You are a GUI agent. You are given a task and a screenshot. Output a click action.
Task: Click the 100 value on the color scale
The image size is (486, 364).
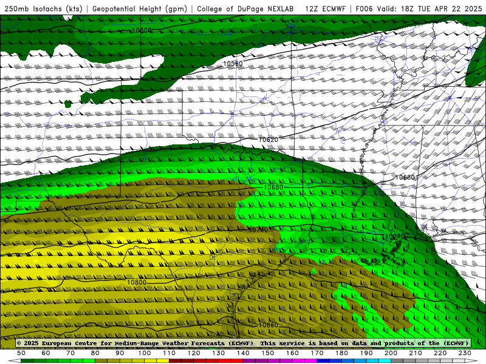(145, 353)
